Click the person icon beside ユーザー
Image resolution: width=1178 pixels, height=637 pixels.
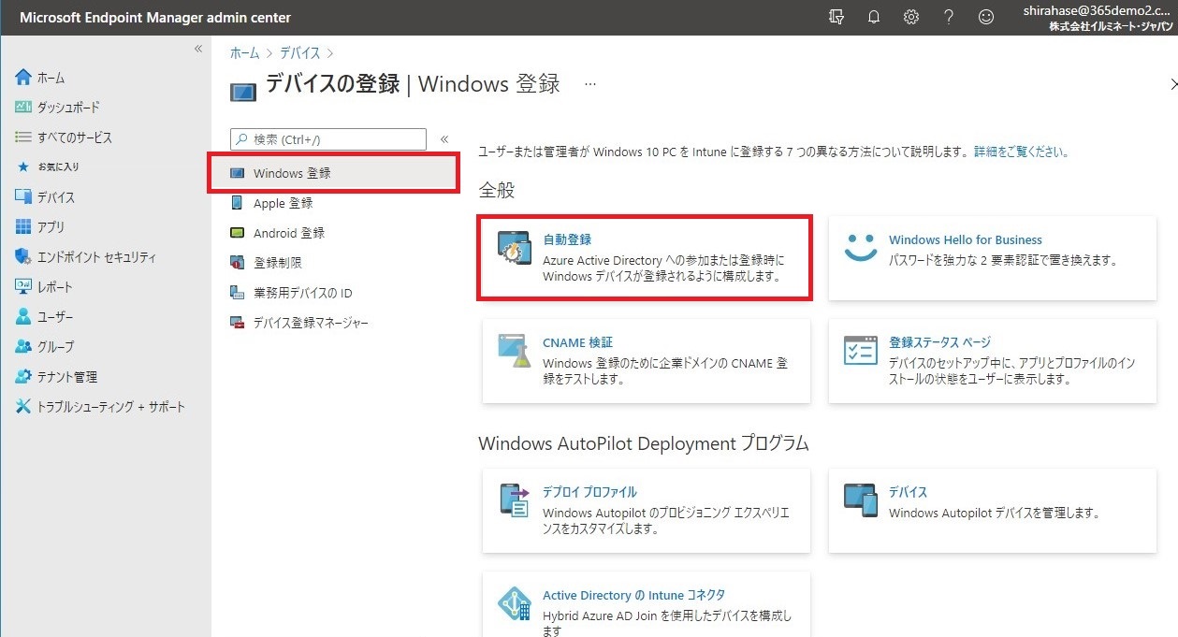(x=23, y=317)
